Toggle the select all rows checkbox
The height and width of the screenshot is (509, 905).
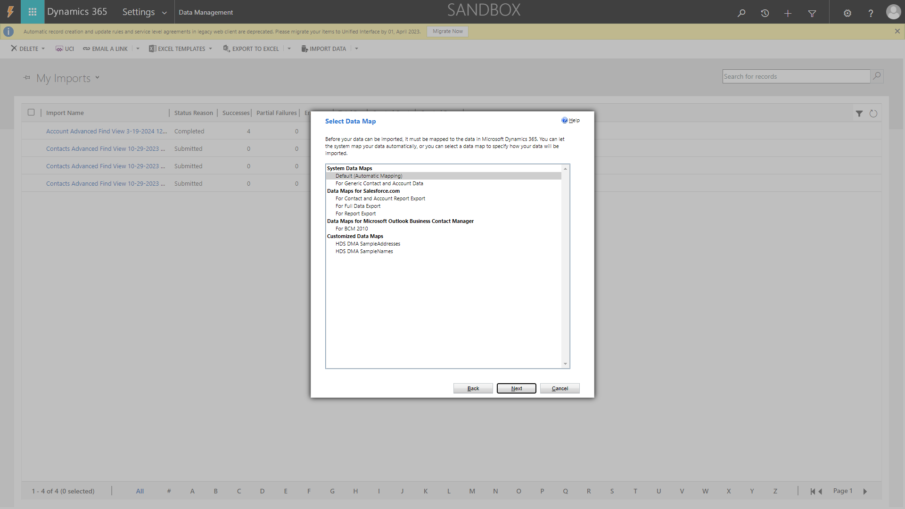(31, 112)
